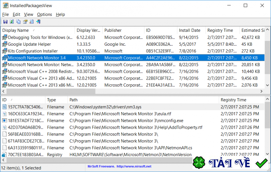Click the registry icon for the NetmonVersion entry
The width and height of the screenshot is (271, 172).
click(x=4, y=155)
